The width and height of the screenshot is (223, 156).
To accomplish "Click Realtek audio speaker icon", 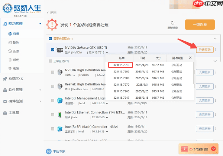I will click(60, 86).
